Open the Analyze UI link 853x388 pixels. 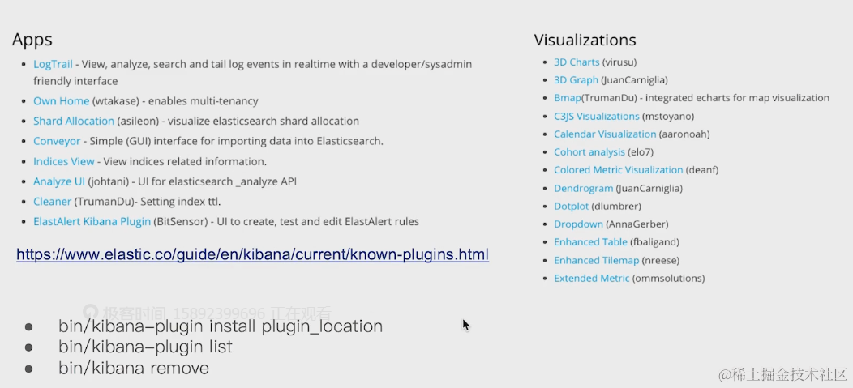click(59, 181)
